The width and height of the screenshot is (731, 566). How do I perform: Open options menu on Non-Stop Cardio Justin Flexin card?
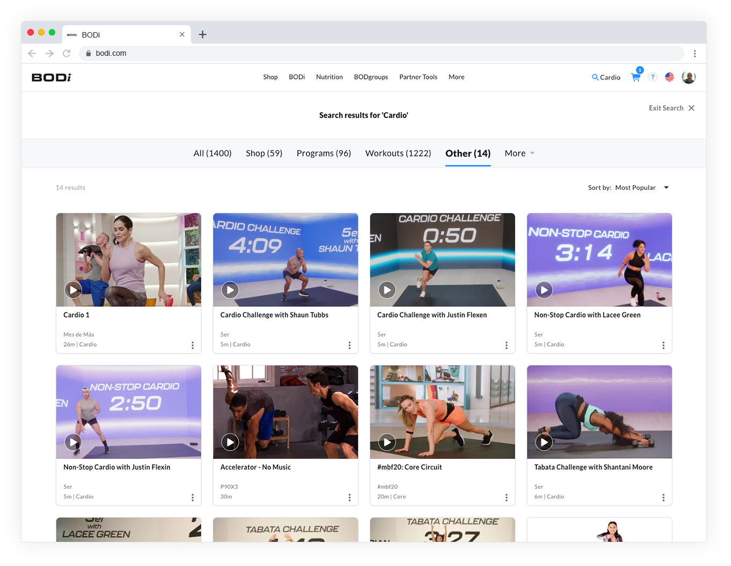click(x=193, y=498)
